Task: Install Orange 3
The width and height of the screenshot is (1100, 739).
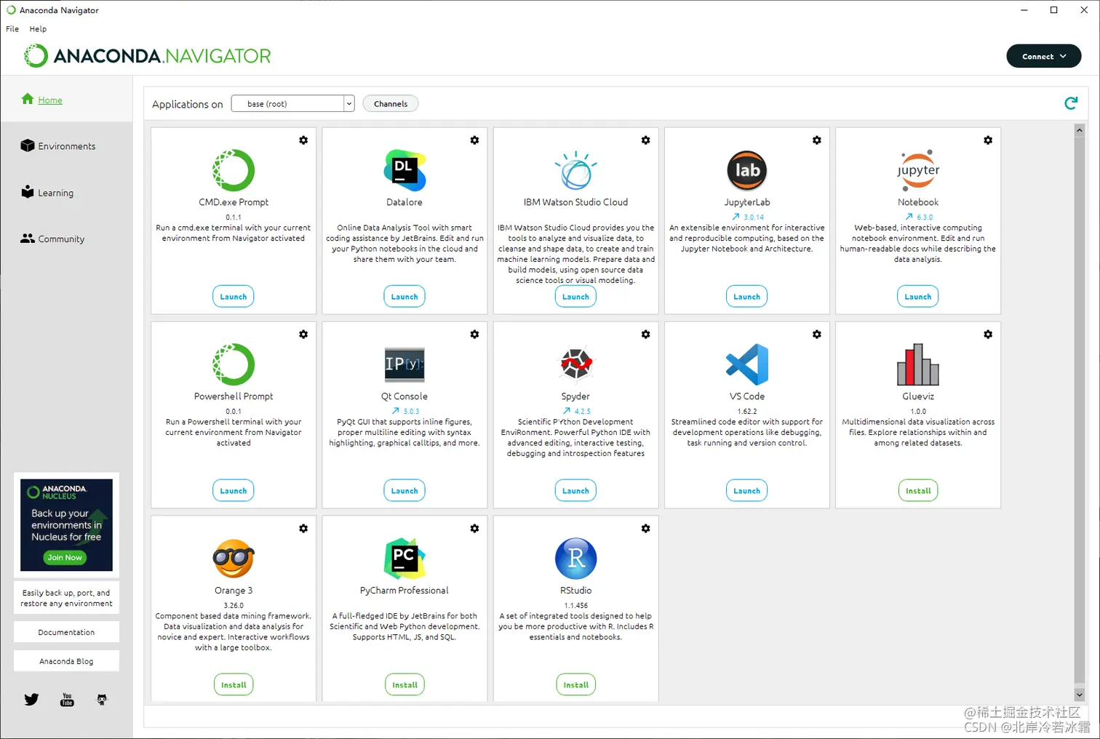Action: pyautogui.click(x=234, y=685)
